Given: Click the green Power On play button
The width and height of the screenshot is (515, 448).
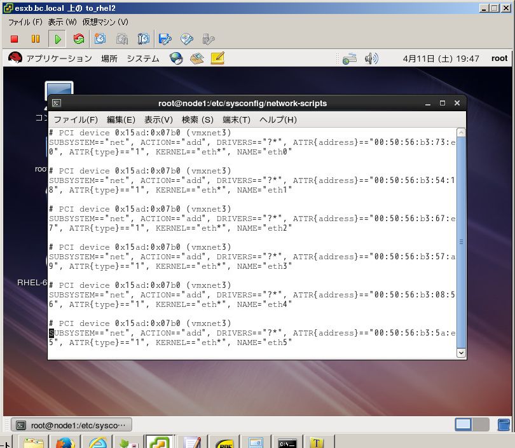Looking at the screenshot, I should click(x=57, y=39).
